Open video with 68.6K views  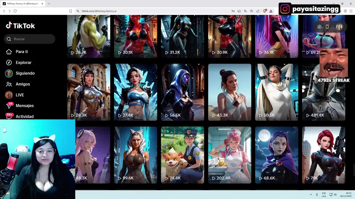click(x=277, y=155)
